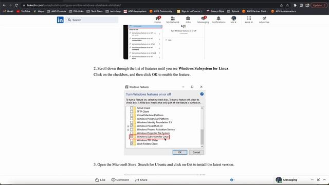
Task: Click the lock icon beside the URL
Action: [x=24, y=5]
